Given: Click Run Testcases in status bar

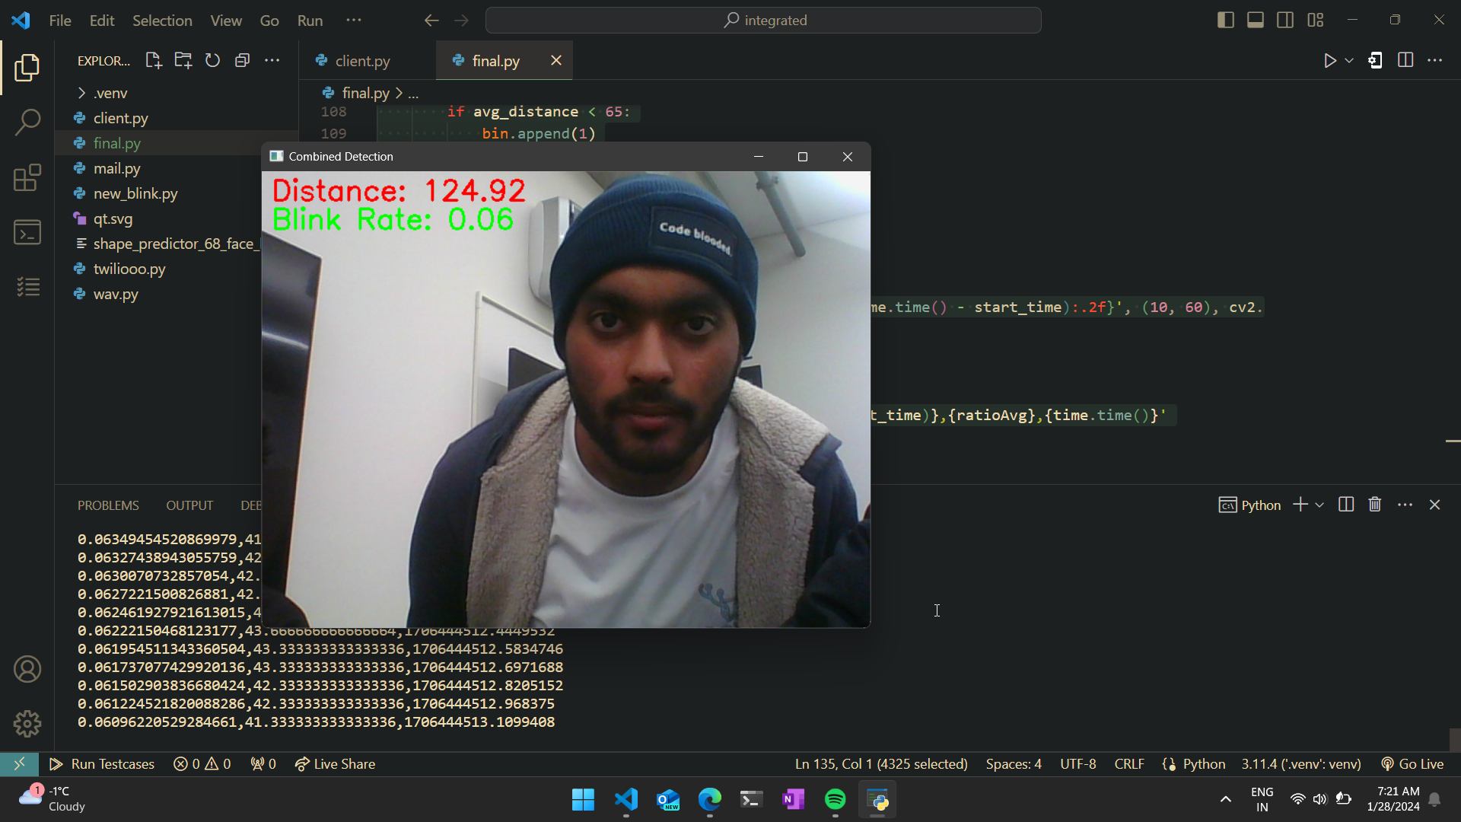Looking at the screenshot, I should tap(102, 763).
